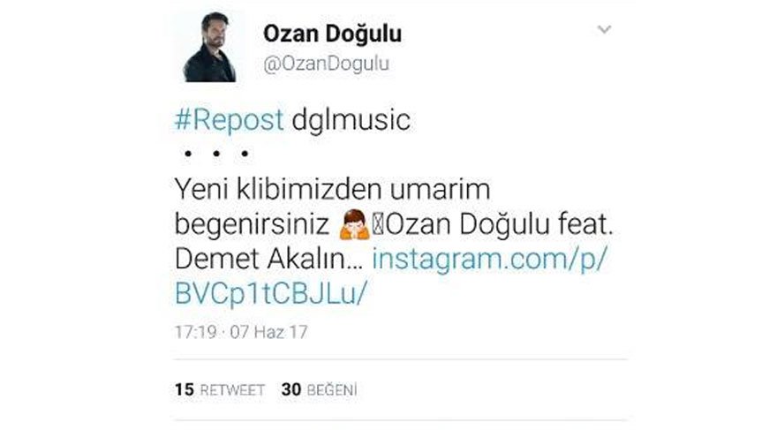Expand the tweet options chevron
Viewport: 777px width, 430px height.
click(604, 29)
